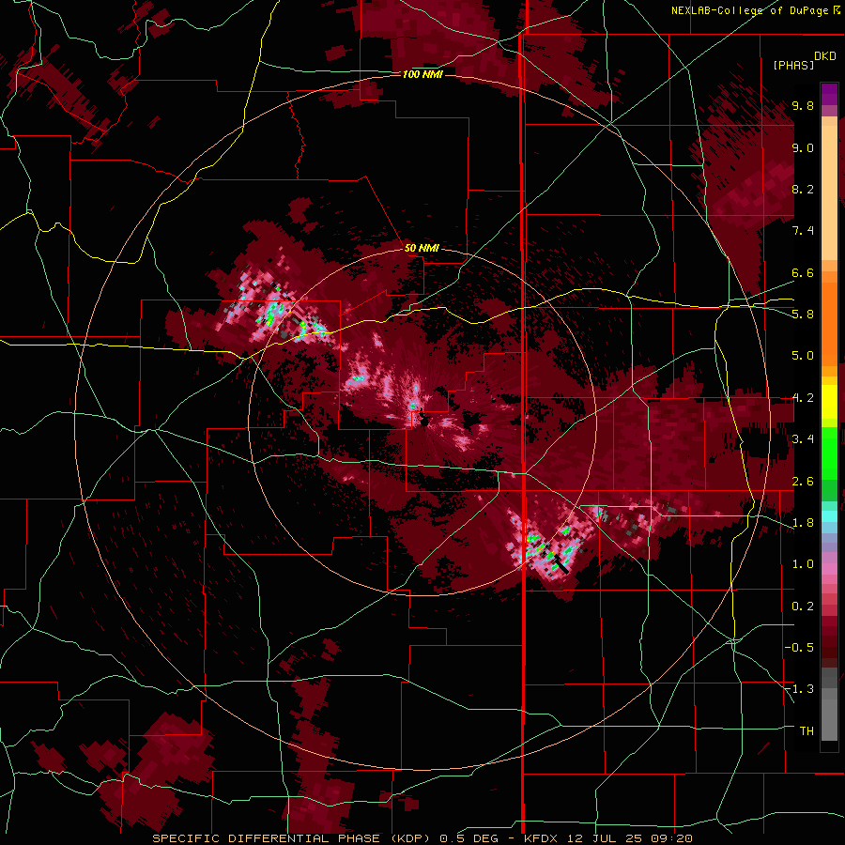The height and width of the screenshot is (845, 845).
Task: Click the 6.6 color scale value
Action: click(x=803, y=272)
